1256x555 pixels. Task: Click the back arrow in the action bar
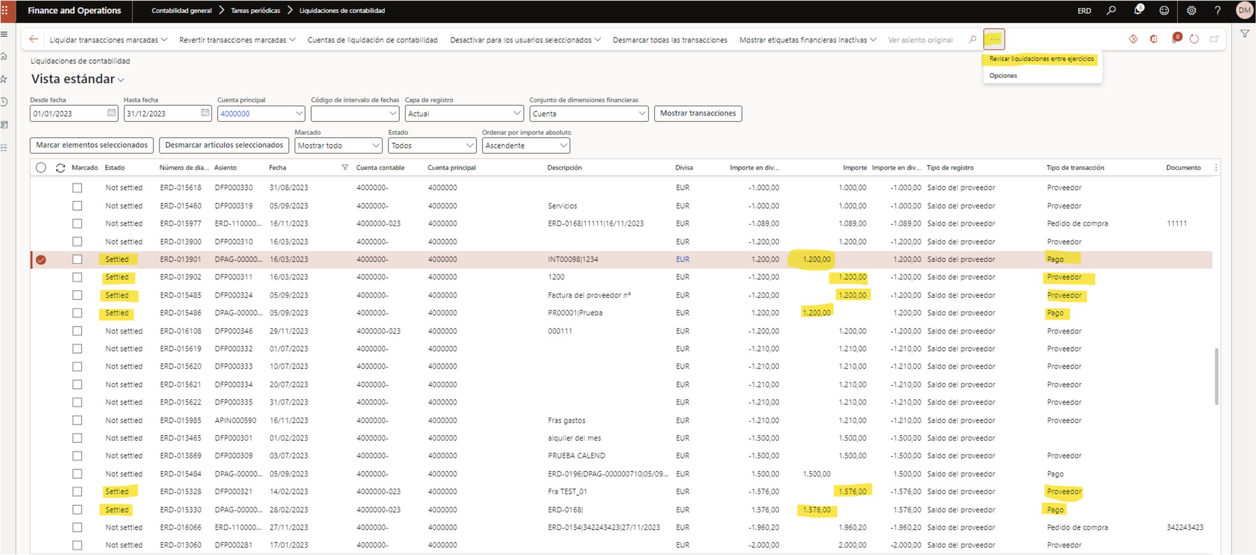tap(34, 39)
